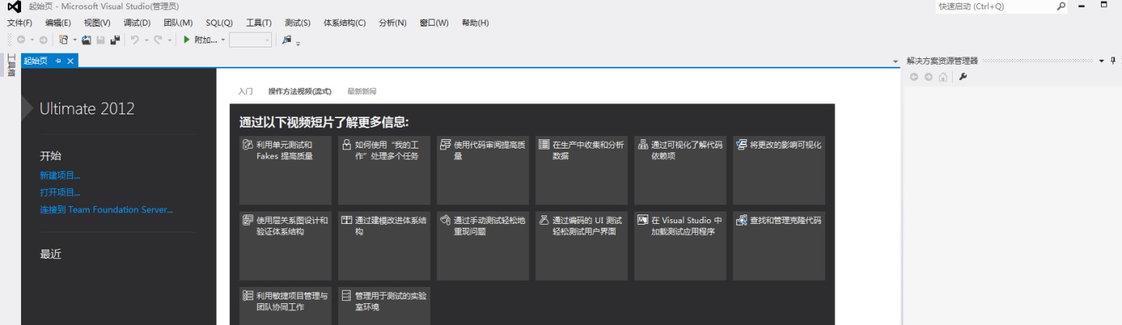Open video tile 通过建模改进体系结构

384,244
